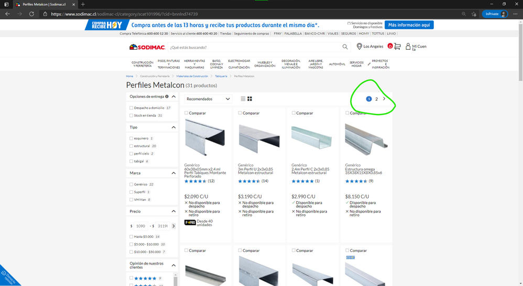Click the Los Angeles location pin
Screen dimensions: 523x286
pyautogui.click(x=359, y=46)
